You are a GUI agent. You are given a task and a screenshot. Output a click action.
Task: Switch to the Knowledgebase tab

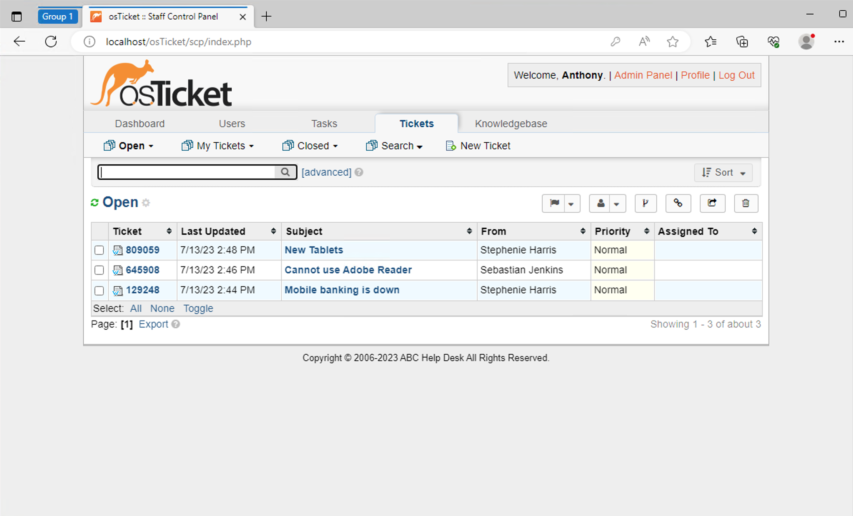click(511, 123)
